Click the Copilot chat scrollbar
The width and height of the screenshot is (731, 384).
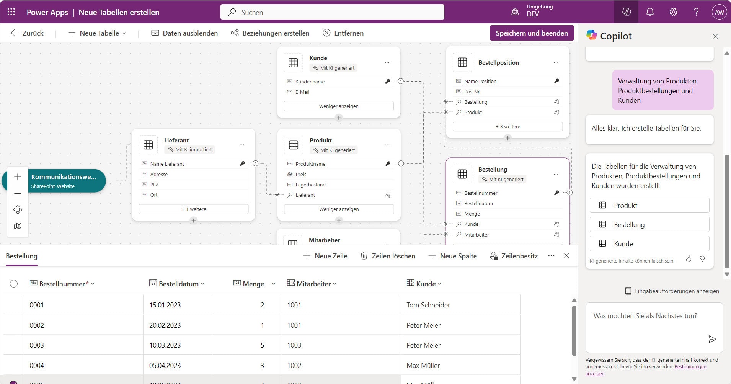coord(727,211)
